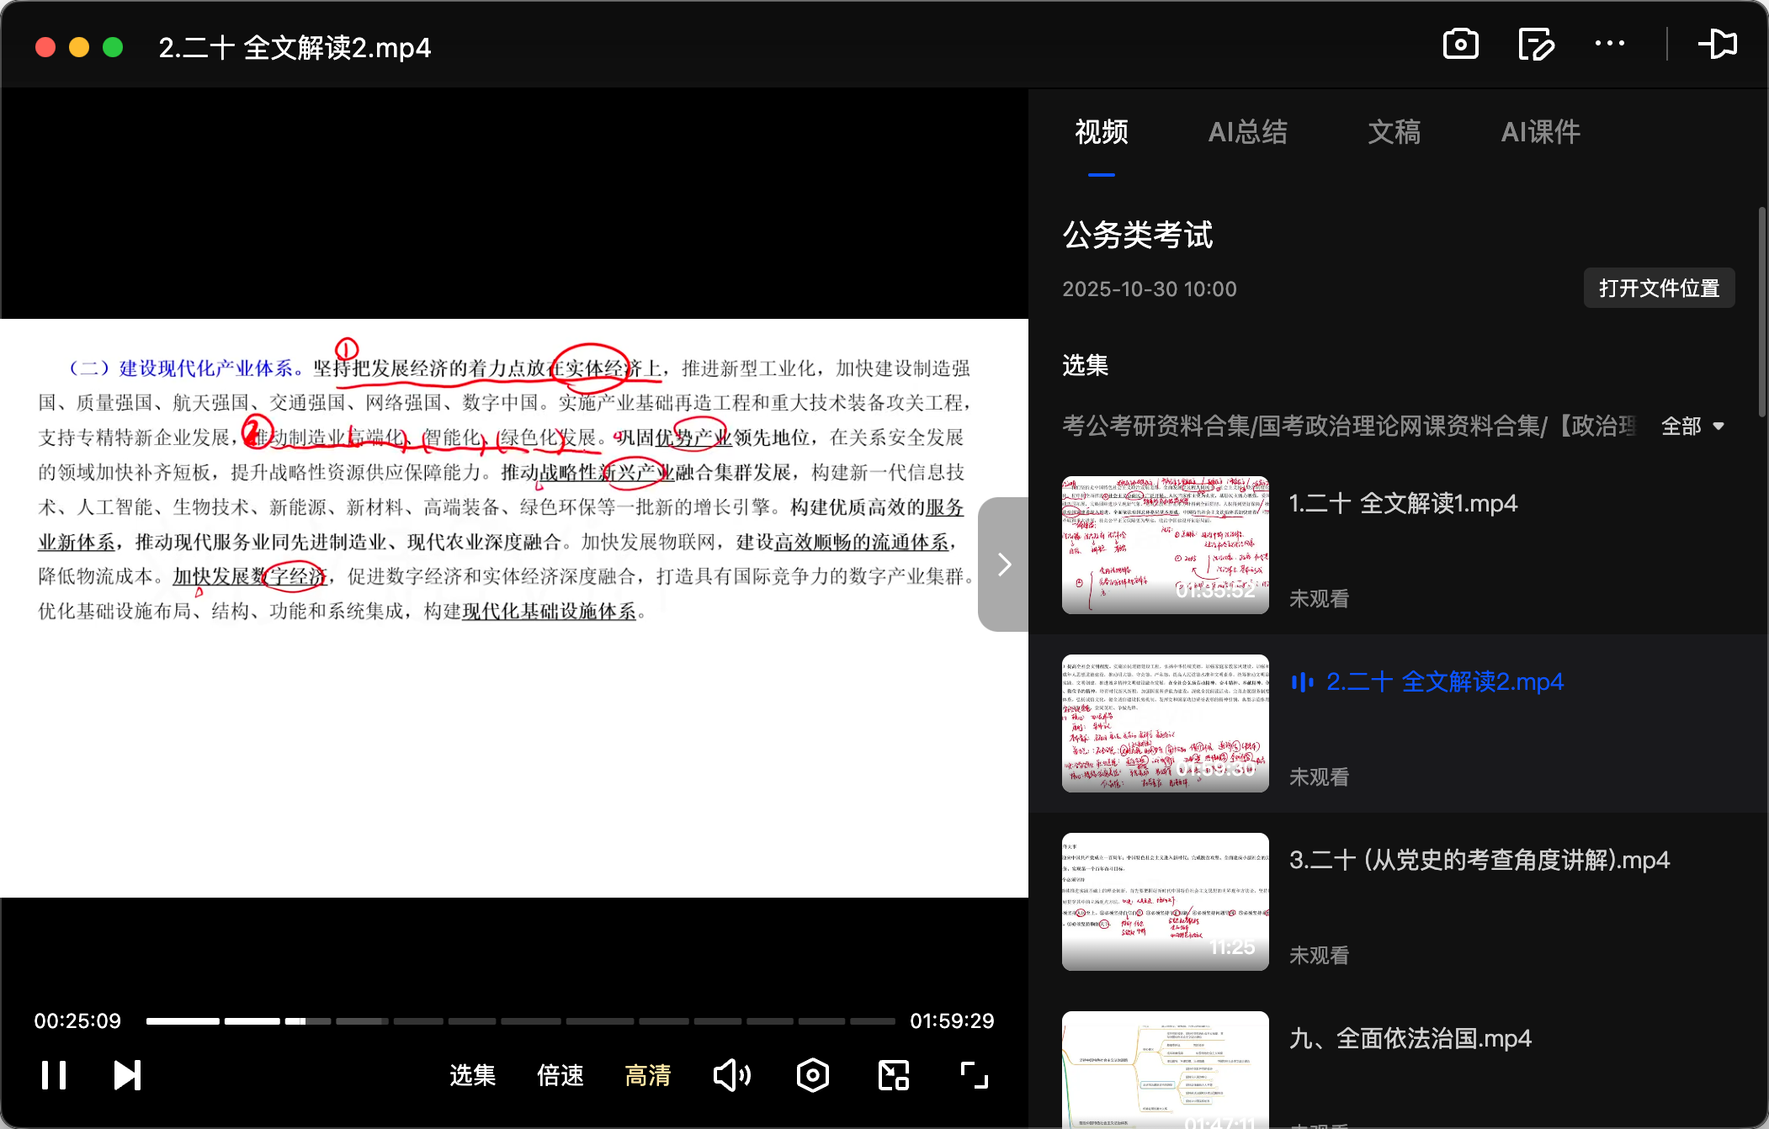Viewport: 1769px width, 1129px height.
Task: Open the volume control icon
Action: click(730, 1075)
